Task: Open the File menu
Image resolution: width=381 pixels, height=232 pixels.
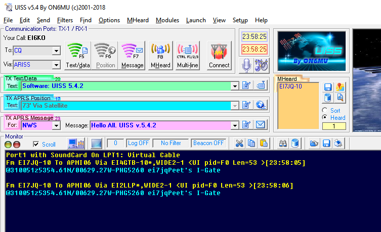Action: (x=8, y=20)
